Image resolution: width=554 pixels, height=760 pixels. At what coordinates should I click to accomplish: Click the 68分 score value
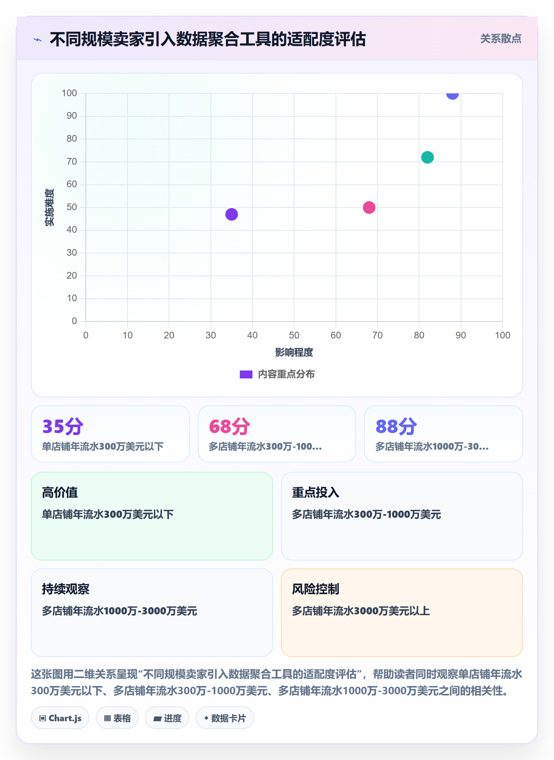tap(230, 426)
